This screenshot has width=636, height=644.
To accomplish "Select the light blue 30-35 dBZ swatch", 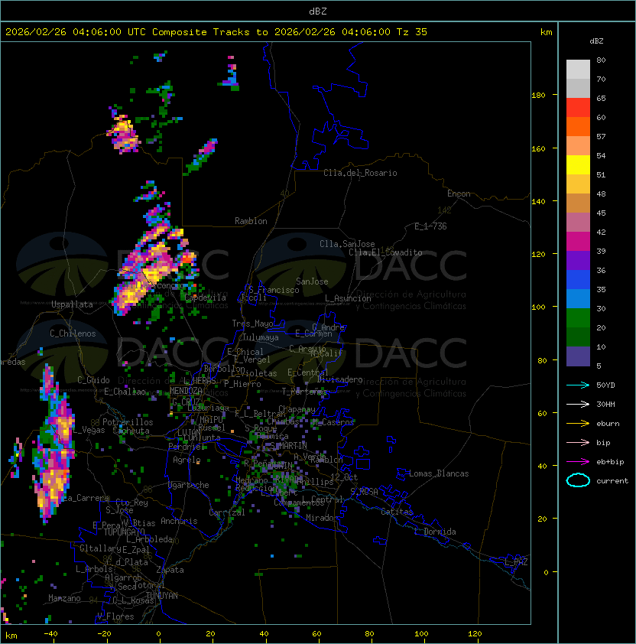I will click(578, 299).
